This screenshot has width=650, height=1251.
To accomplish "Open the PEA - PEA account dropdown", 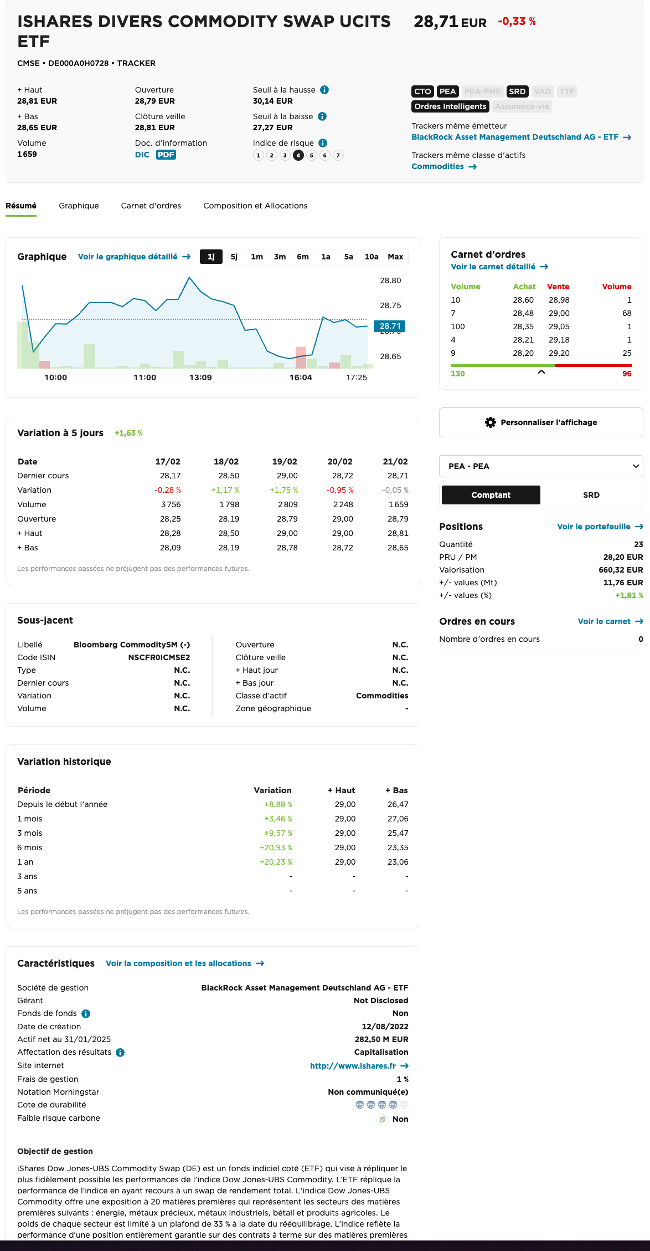I will [540, 466].
